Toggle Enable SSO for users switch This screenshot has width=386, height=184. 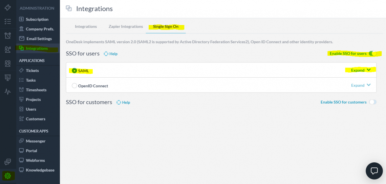click(372, 53)
